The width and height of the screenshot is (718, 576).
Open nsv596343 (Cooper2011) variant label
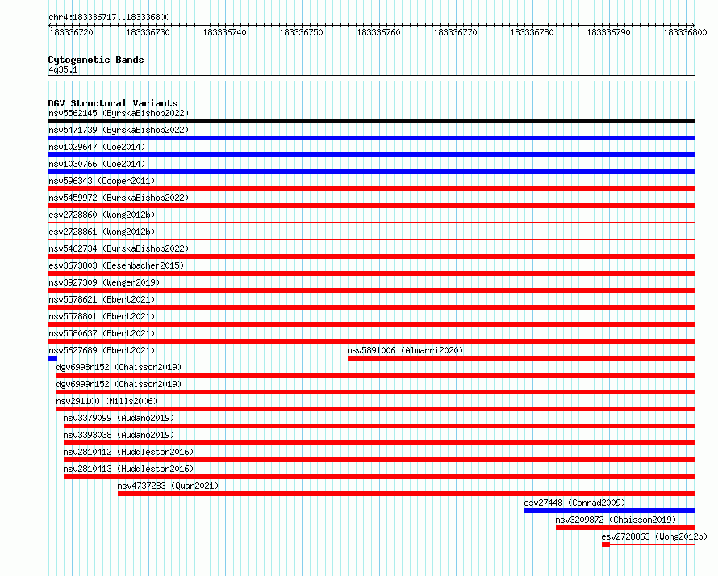coord(102,181)
